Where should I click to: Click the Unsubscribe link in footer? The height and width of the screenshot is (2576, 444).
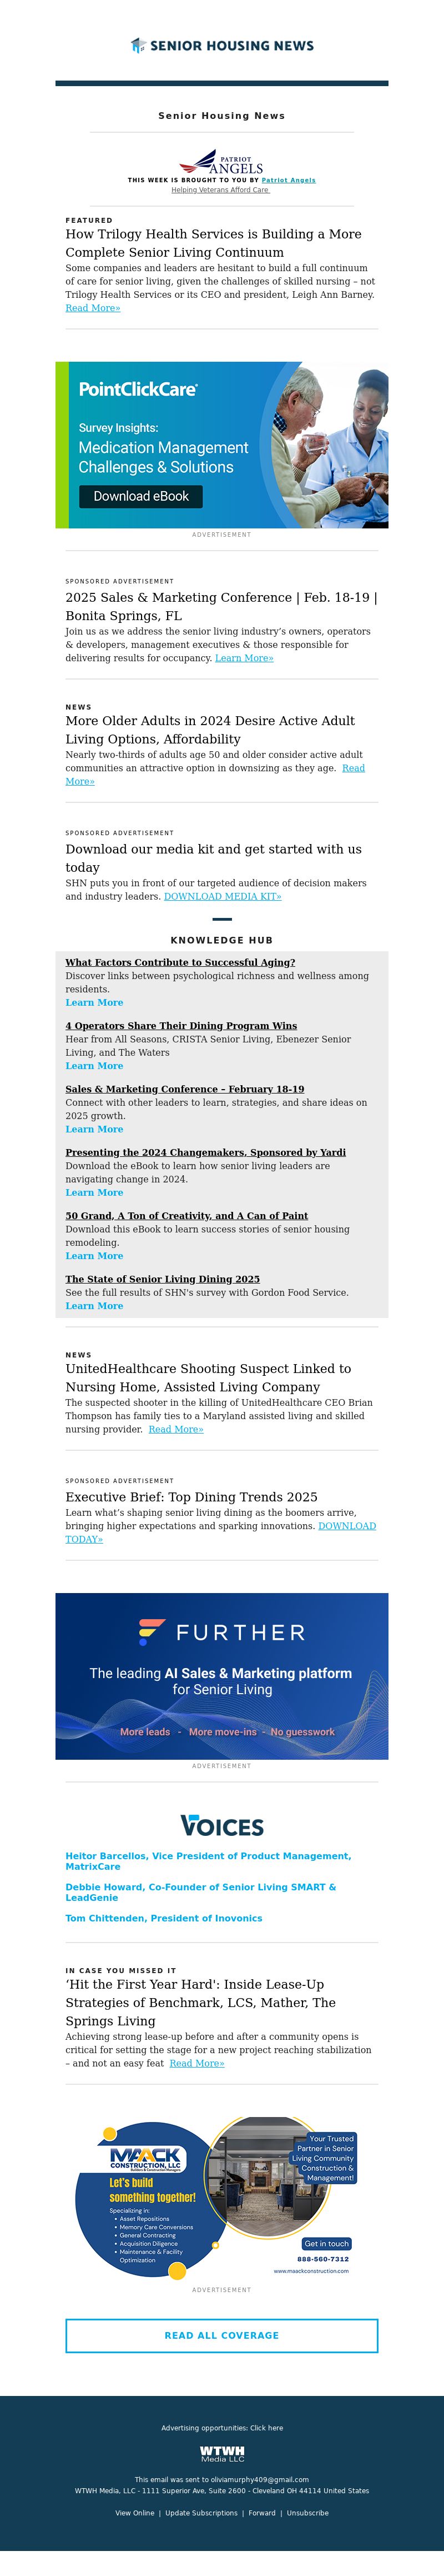coord(307,2512)
